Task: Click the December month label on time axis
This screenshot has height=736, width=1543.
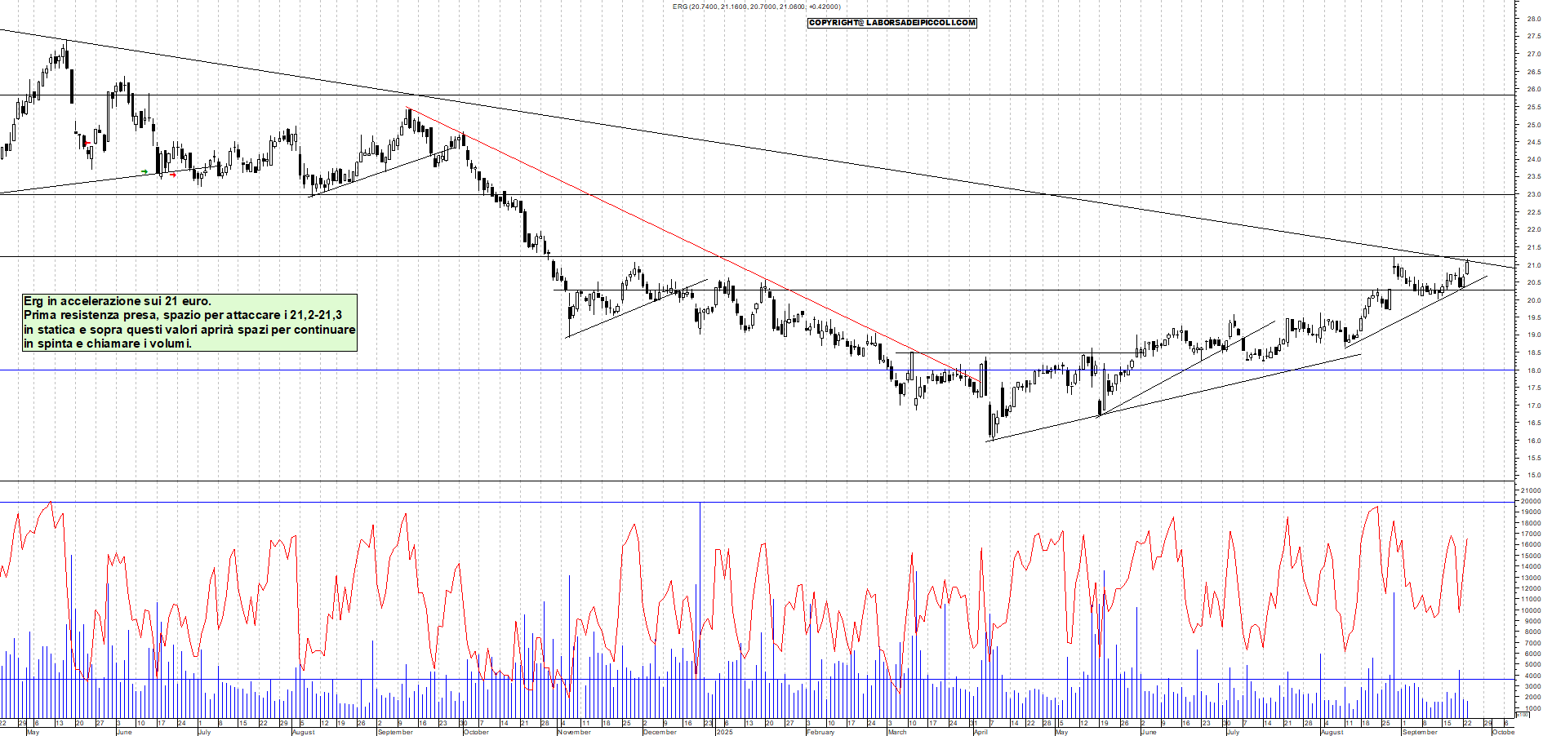Action: pos(660,732)
